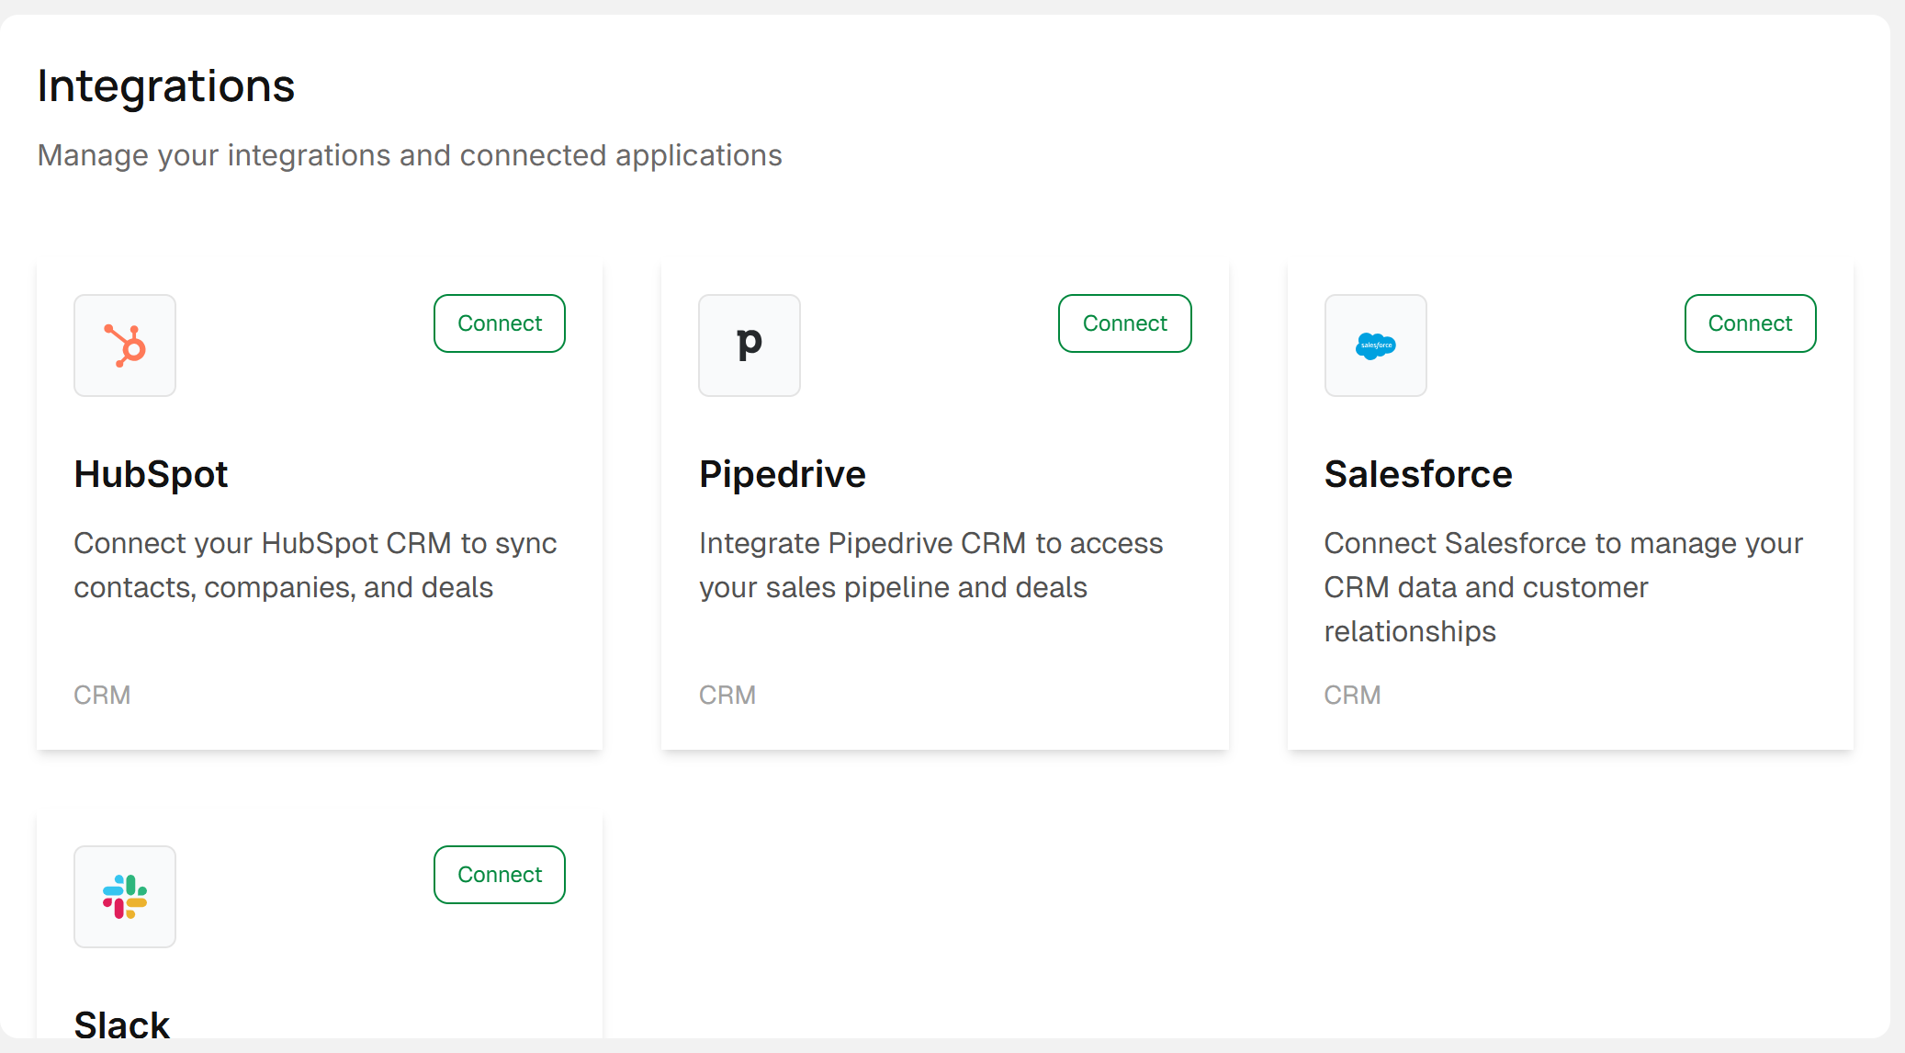This screenshot has height=1053, width=1905.
Task: Click the Pipedrive logo icon
Action: point(750,345)
